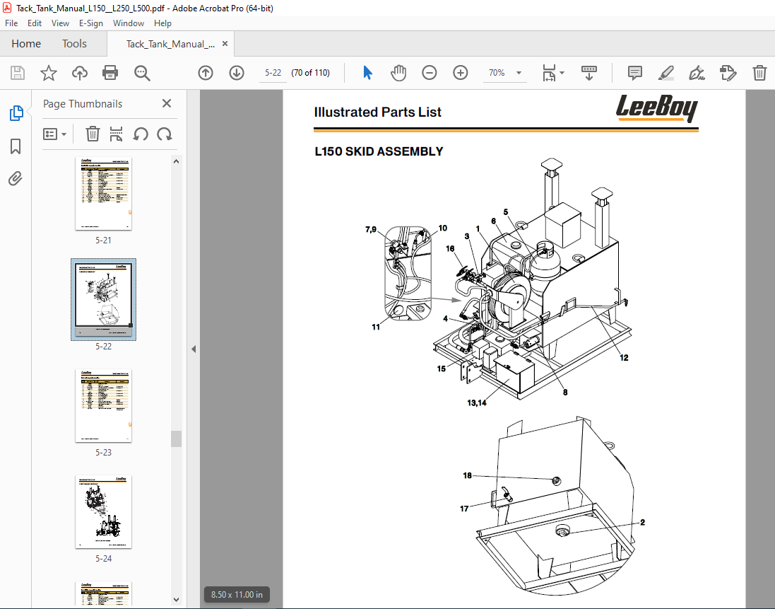
Task: Go to previous page arrow
Action: [206, 74]
